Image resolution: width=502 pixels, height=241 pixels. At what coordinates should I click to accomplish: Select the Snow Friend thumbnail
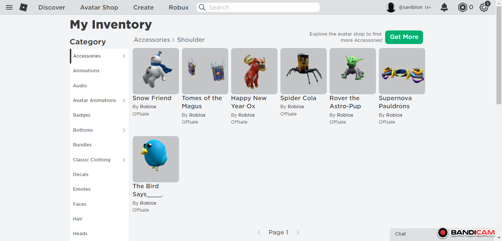coord(156,71)
